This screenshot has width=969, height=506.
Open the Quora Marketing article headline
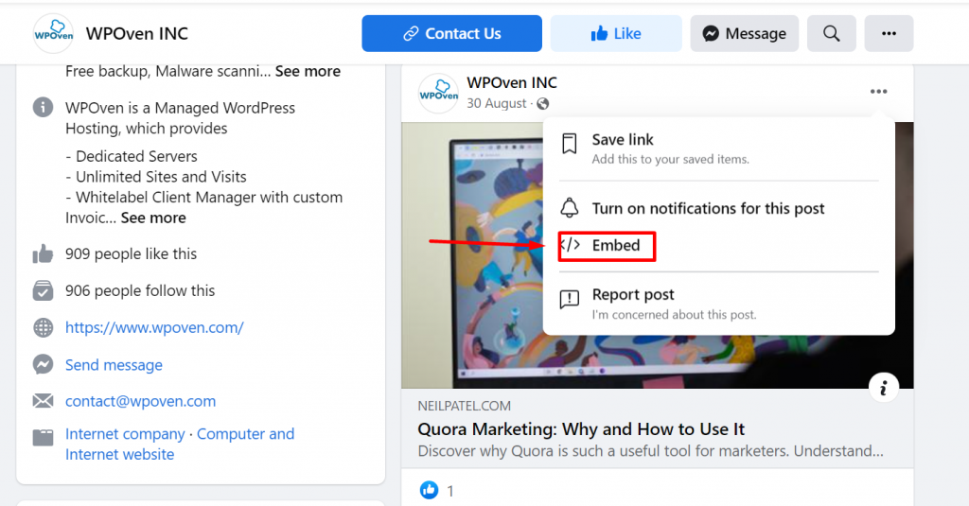click(x=581, y=428)
